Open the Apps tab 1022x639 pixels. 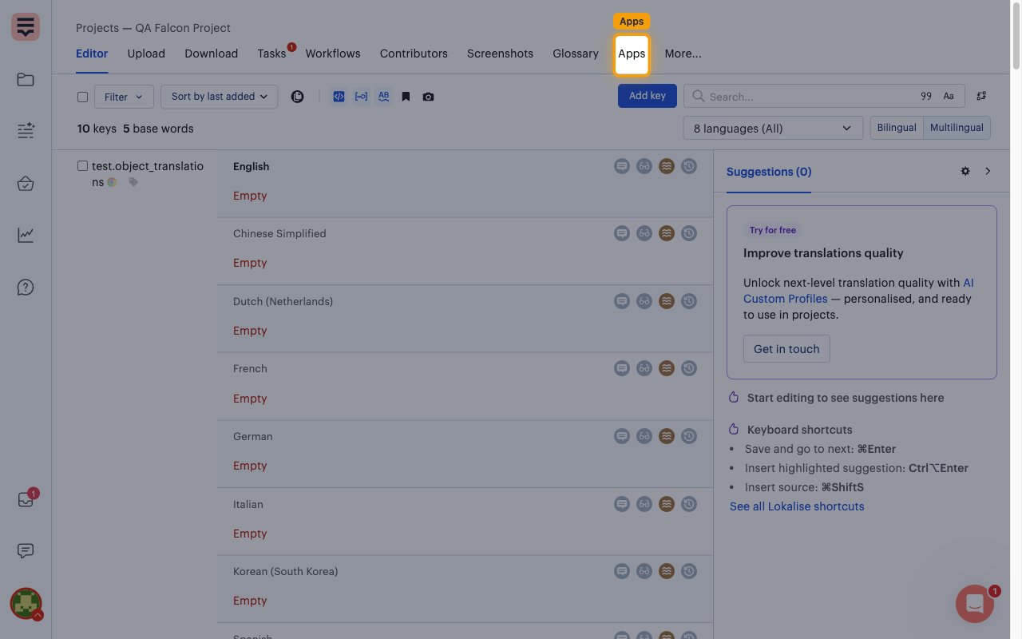point(632,54)
